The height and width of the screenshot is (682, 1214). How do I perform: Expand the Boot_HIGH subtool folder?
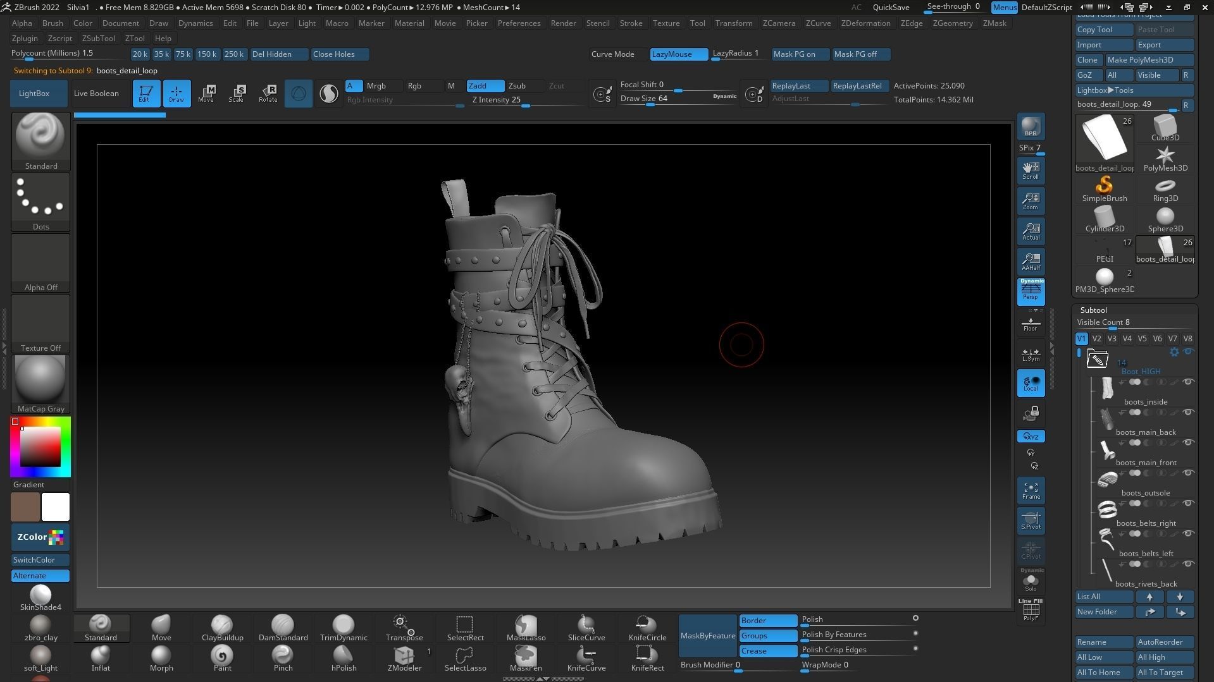[1098, 359]
